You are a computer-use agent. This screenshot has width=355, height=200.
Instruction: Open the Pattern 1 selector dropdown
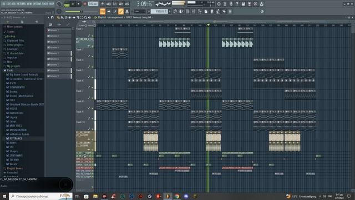tap(160, 11)
